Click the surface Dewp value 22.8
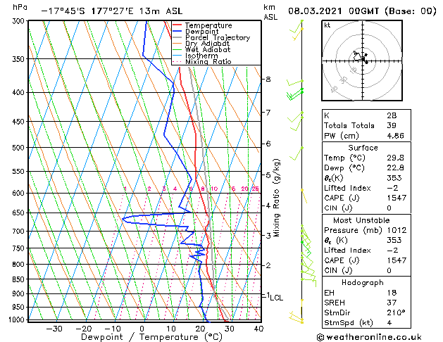 (x=395, y=168)
